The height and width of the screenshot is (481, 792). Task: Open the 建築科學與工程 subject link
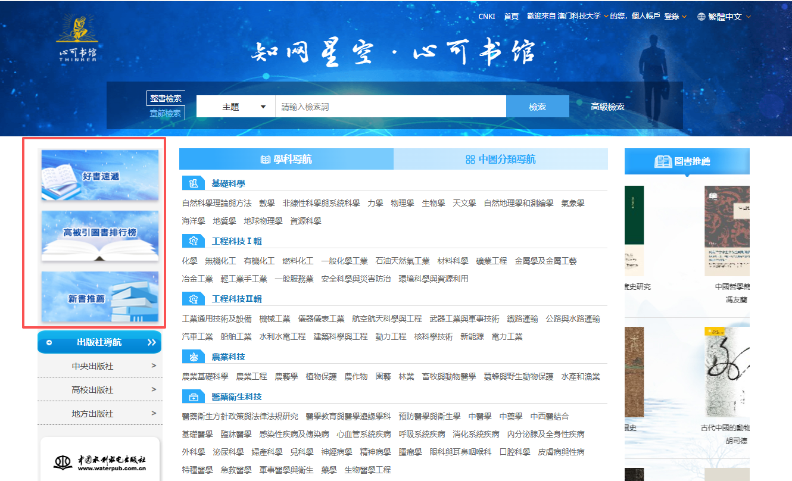tap(341, 336)
